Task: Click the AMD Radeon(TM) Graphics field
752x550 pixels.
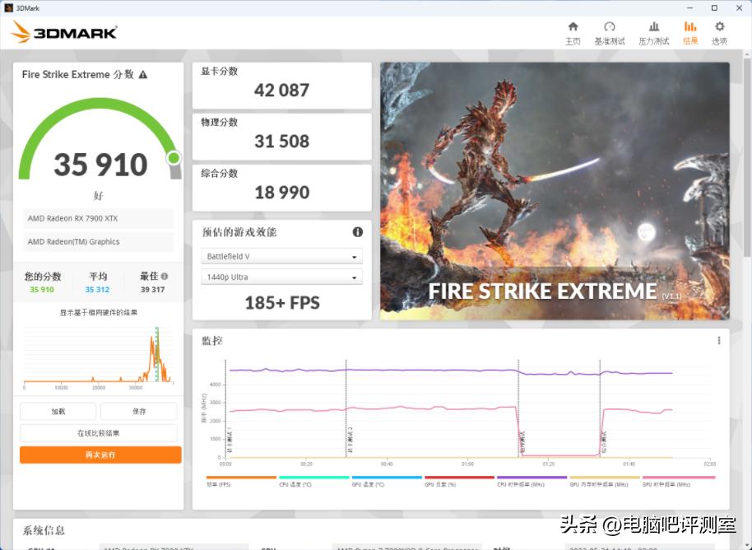Action: pos(98,242)
